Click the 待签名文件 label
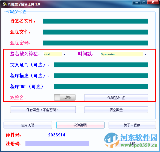Image resolution: width=160 pixels, height=152 pixels. click(22, 21)
